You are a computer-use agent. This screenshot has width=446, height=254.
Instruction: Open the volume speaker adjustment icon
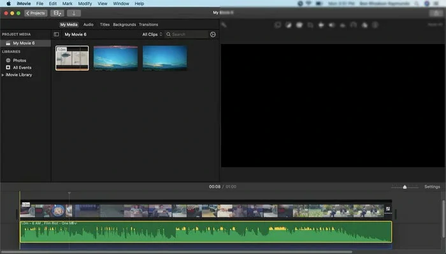coord(332,25)
